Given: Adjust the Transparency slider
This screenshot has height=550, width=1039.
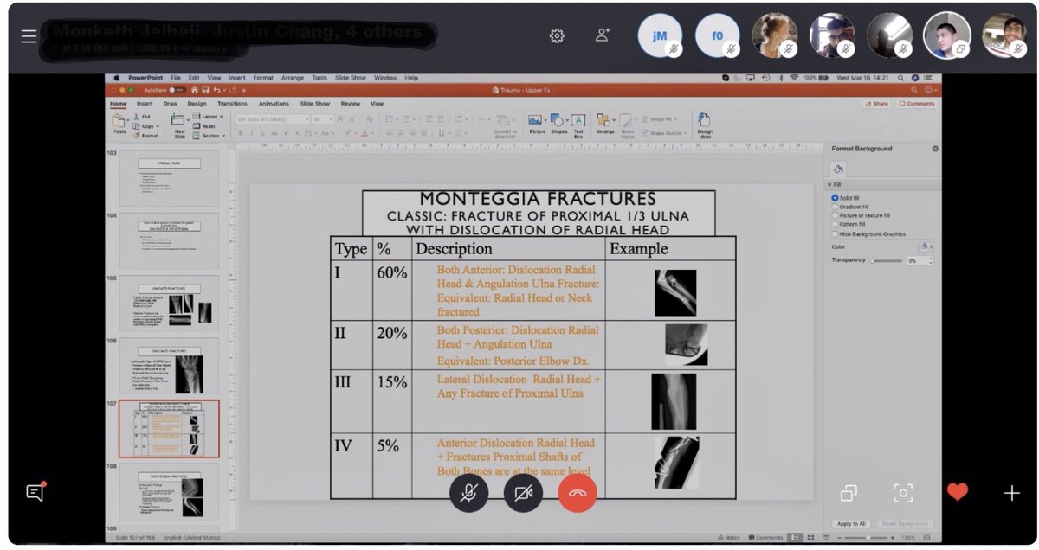Looking at the screenshot, I should click(887, 260).
